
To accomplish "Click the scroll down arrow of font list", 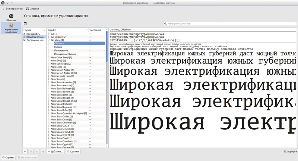I will point(107,146).
